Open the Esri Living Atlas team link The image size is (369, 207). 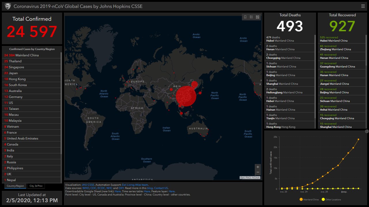135,185
